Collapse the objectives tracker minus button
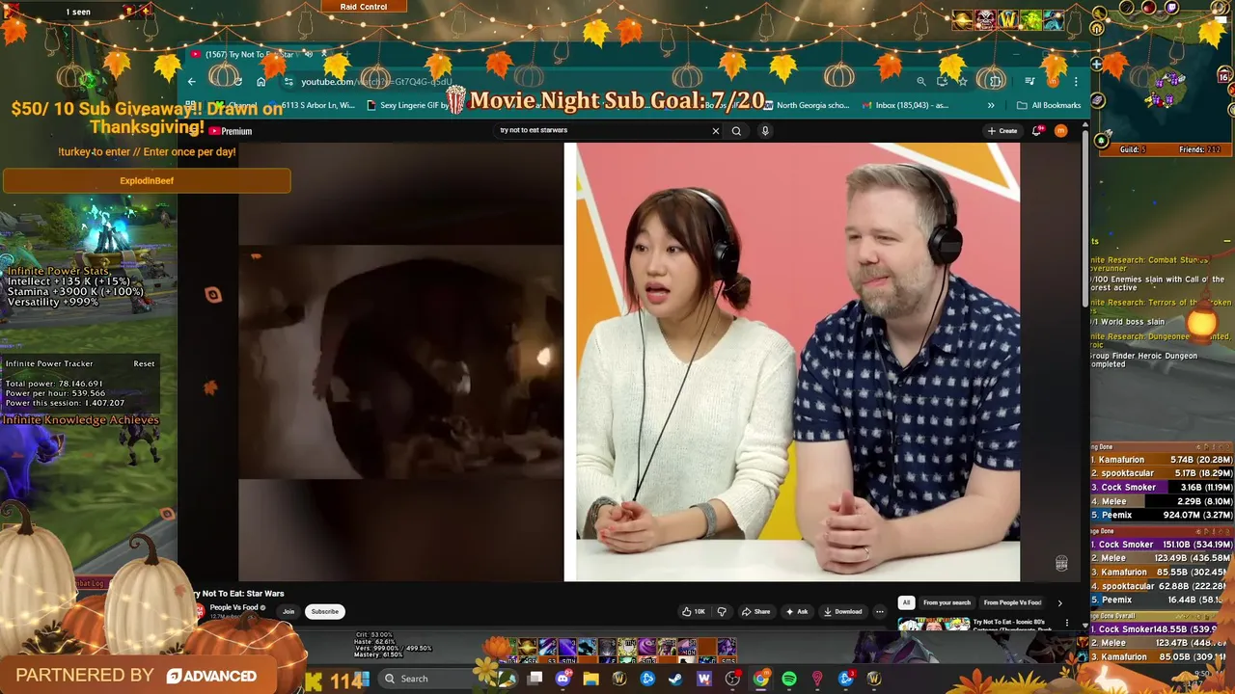Screen dimensions: 1235x694 click(x=1227, y=241)
